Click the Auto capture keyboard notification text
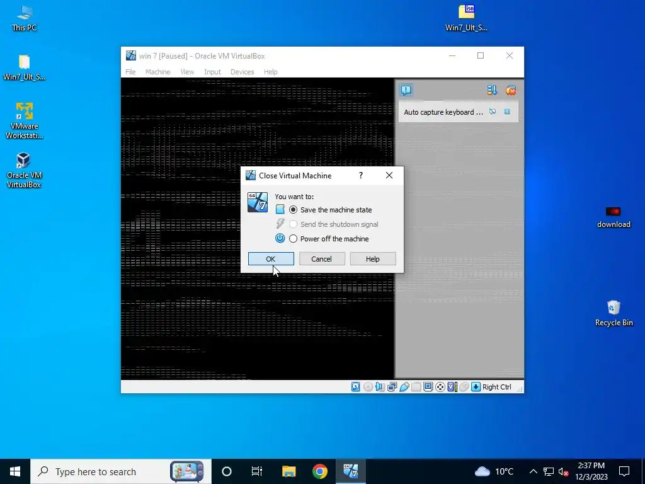 (443, 112)
